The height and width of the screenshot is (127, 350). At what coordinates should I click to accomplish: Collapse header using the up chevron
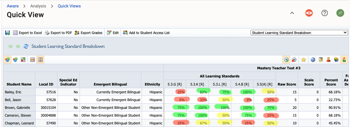(x=292, y=13)
